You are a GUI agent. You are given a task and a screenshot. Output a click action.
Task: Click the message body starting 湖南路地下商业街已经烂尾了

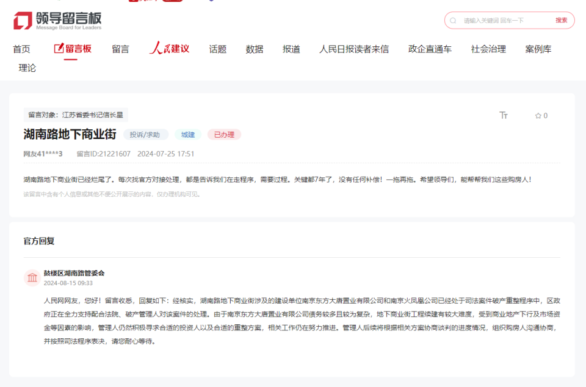(277, 180)
